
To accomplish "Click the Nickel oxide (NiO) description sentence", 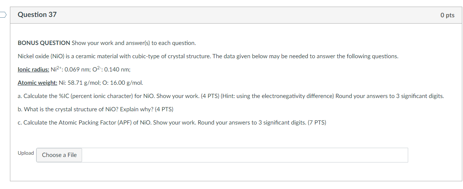I will [208, 56].
